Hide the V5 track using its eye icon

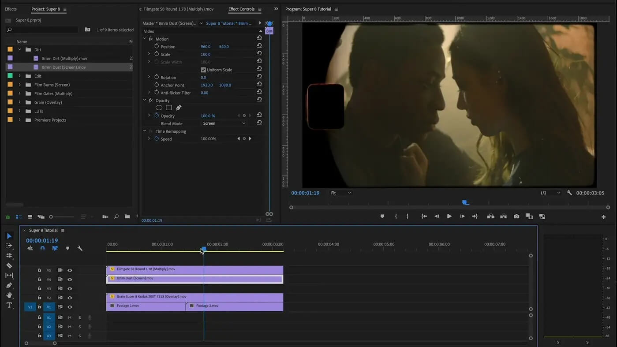70,270
